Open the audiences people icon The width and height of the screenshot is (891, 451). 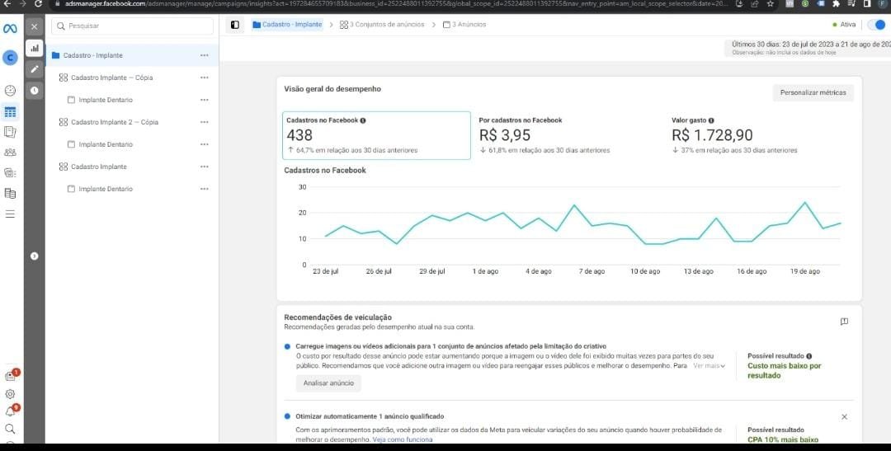tap(11, 153)
